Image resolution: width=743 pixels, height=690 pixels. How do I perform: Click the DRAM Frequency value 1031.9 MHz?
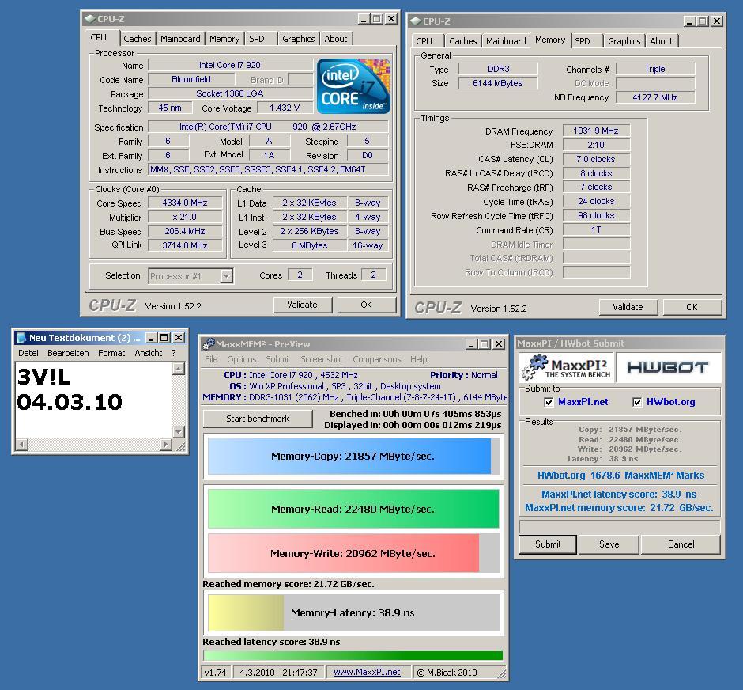596,131
